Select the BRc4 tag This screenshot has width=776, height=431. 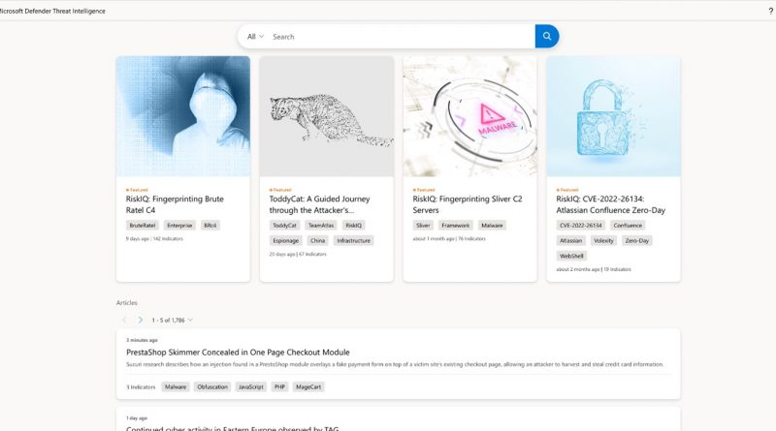(210, 226)
